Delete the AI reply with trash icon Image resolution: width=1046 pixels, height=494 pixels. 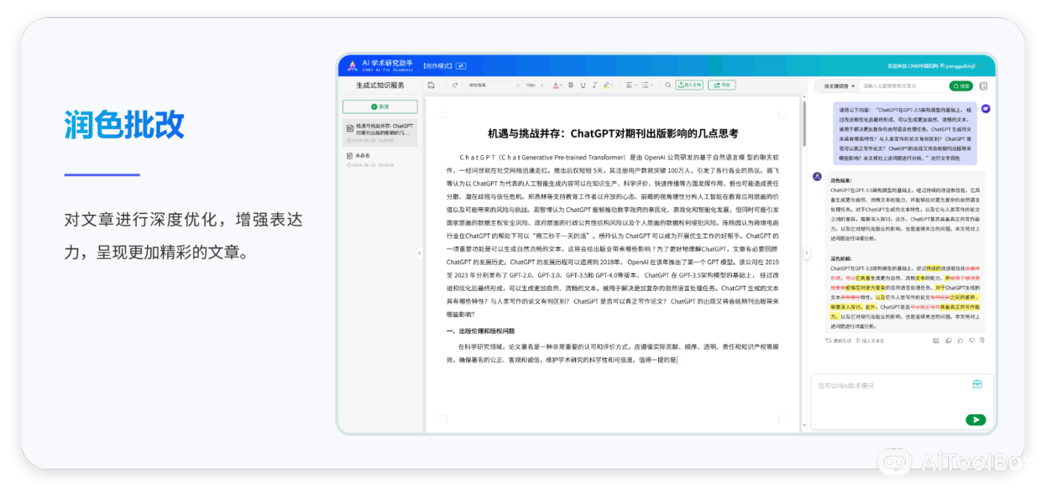[x=982, y=340]
